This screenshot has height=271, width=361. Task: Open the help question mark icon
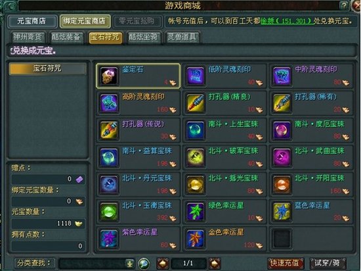click(344, 5)
